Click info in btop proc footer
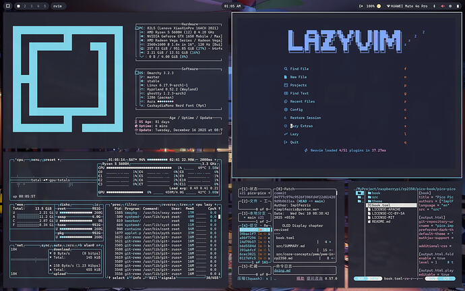The image size is (465, 291). coord(137,277)
